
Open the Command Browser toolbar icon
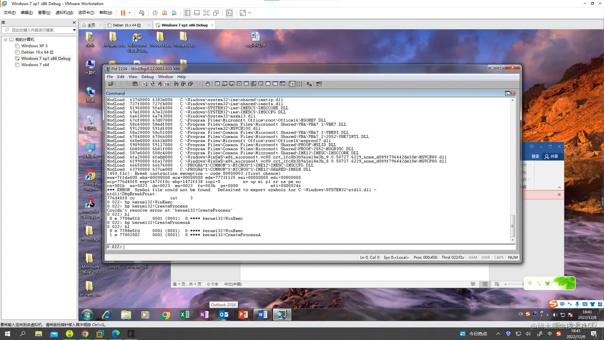pos(282,84)
